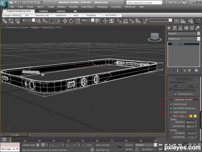Viewport: 202px width, 152px height.
Task: Click the ViewCube in the viewport
Action: point(155,37)
